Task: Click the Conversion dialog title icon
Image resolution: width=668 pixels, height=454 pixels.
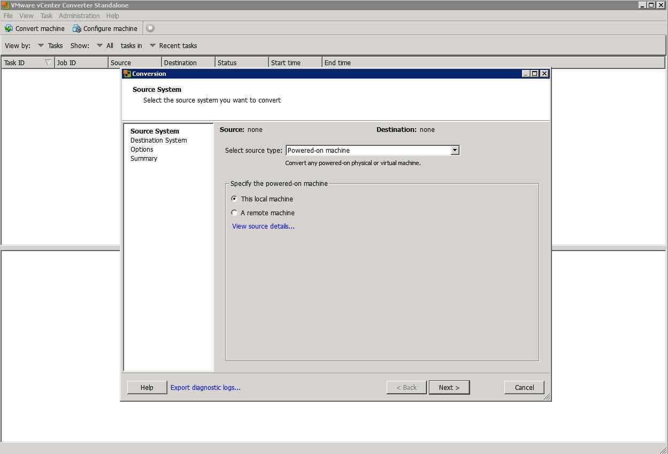Action: point(127,74)
